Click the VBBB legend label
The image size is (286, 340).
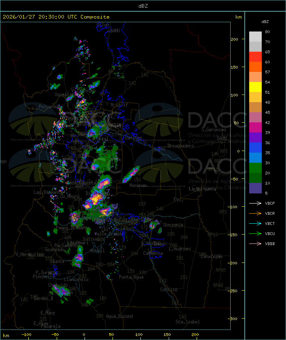pyautogui.click(x=270, y=244)
